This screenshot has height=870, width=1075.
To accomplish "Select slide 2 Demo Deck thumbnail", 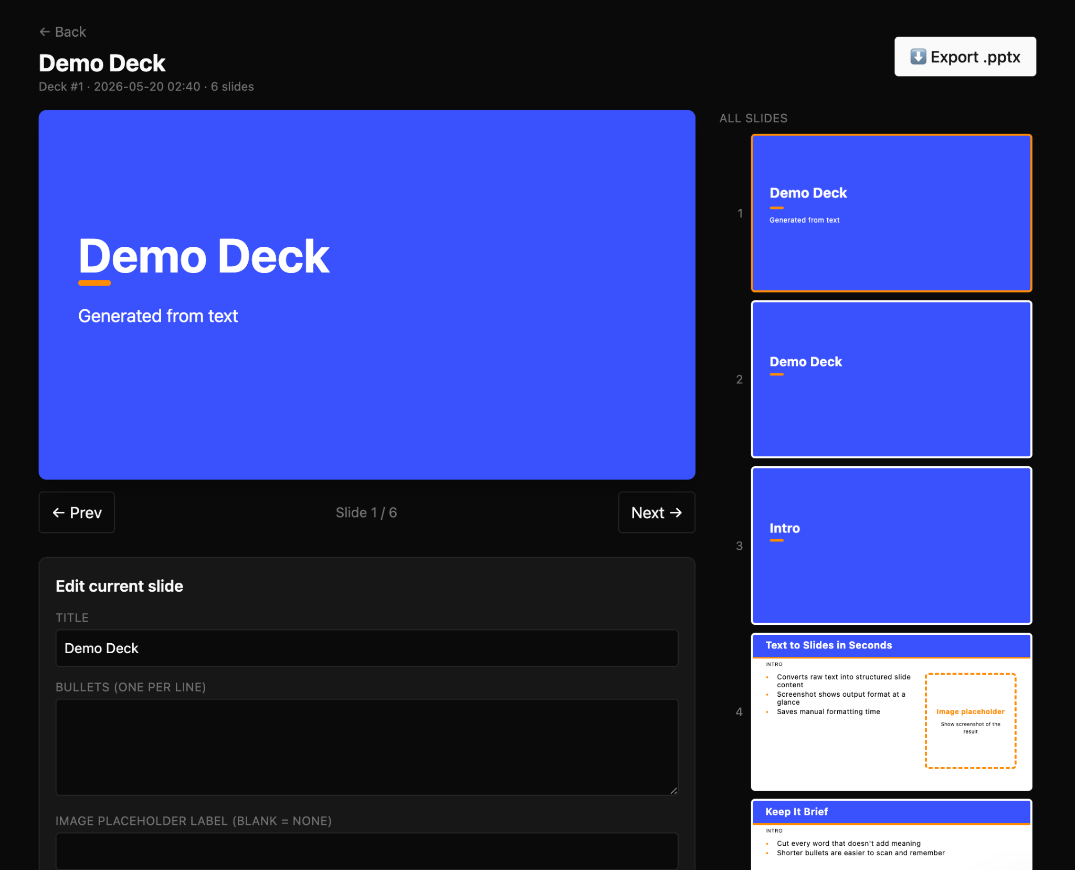I will pyautogui.click(x=891, y=379).
